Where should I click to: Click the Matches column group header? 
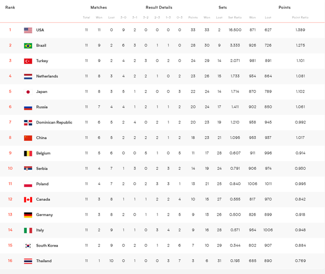pos(99,8)
